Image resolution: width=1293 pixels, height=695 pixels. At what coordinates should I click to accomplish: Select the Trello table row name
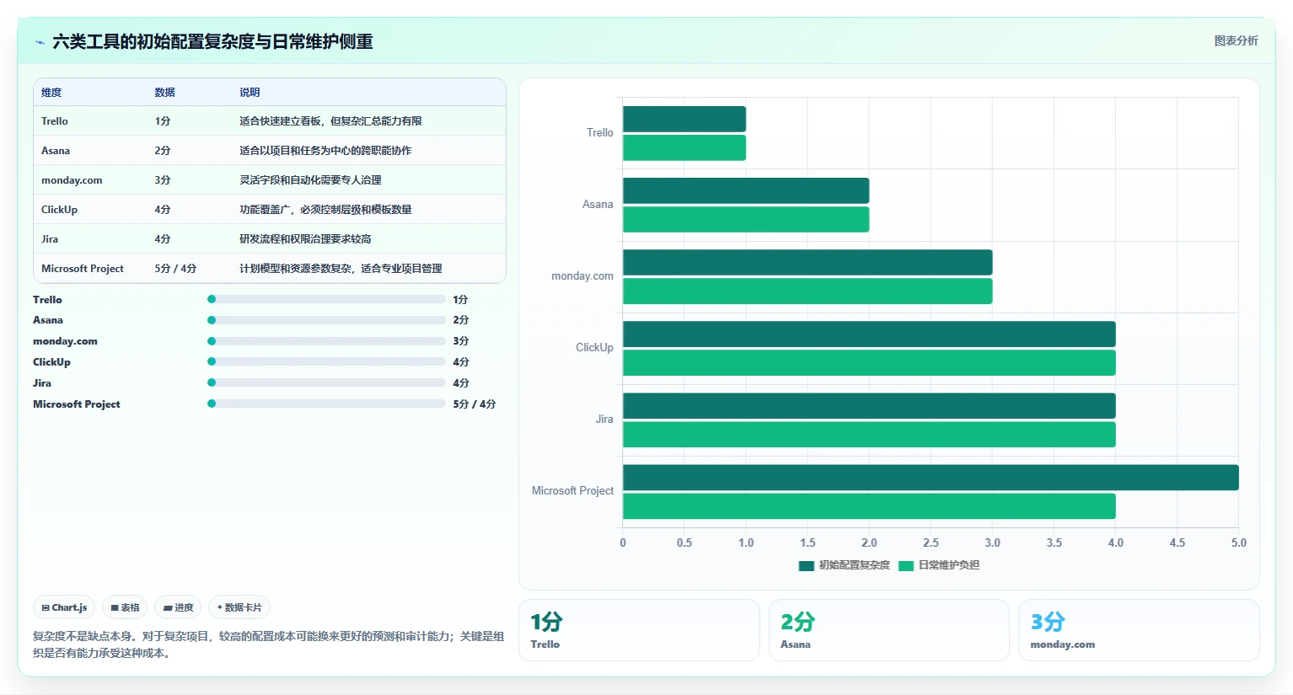(x=55, y=121)
